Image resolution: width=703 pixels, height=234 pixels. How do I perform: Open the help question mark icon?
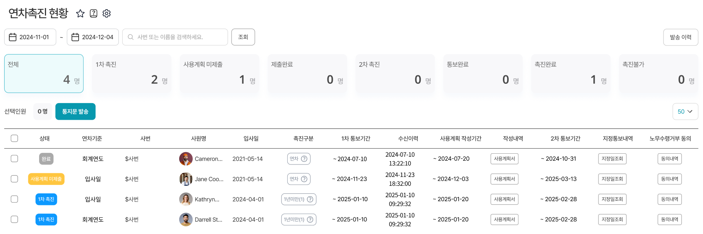coord(93,14)
